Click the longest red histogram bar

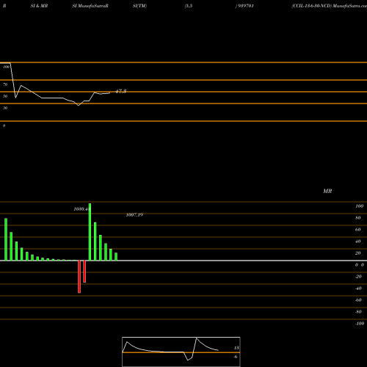(x=79, y=277)
